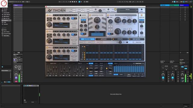The image size is (193, 108).
Task: Select Instruments in the Ableton browser
Action: (6, 13)
